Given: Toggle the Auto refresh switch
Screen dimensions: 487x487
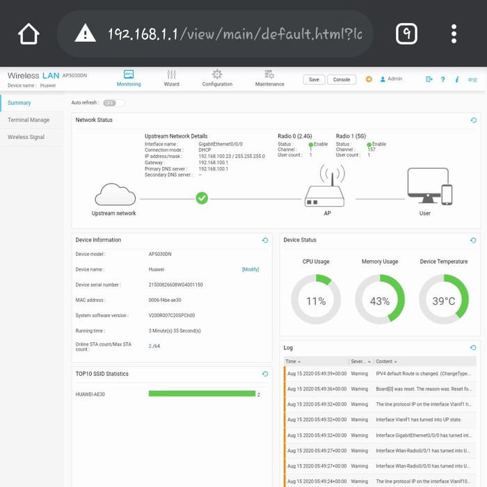Looking at the screenshot, I should point(113,103).
